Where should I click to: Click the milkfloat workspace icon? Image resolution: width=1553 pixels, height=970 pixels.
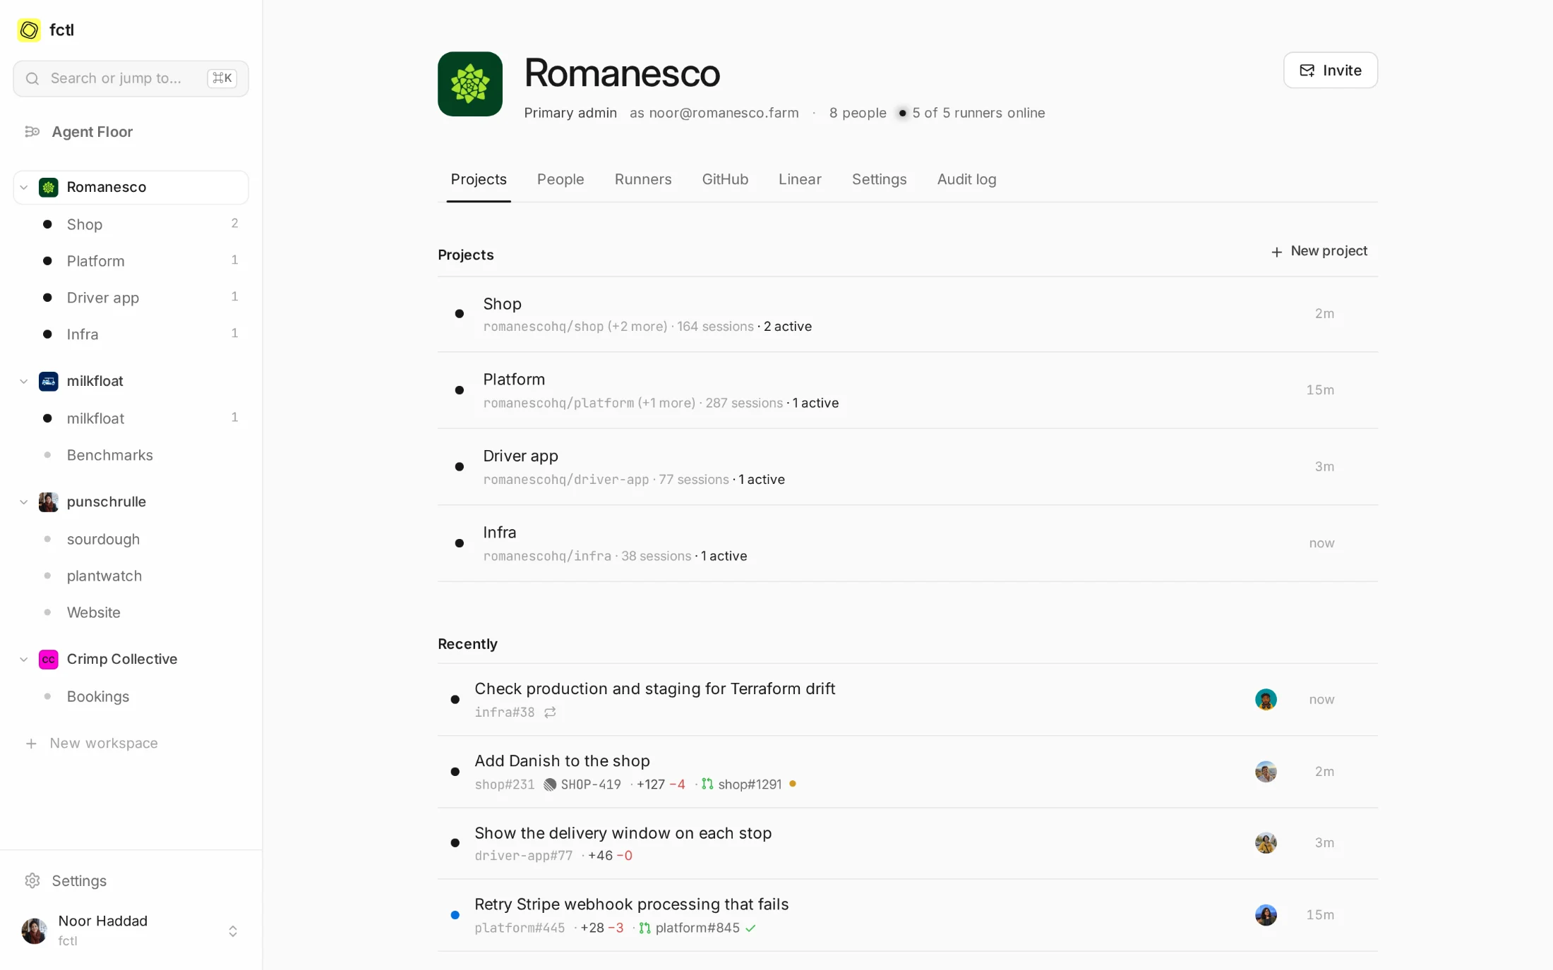pos(48,381)
